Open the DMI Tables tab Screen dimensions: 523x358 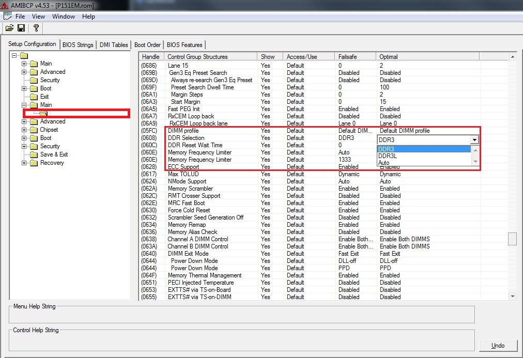pos(113,45)
